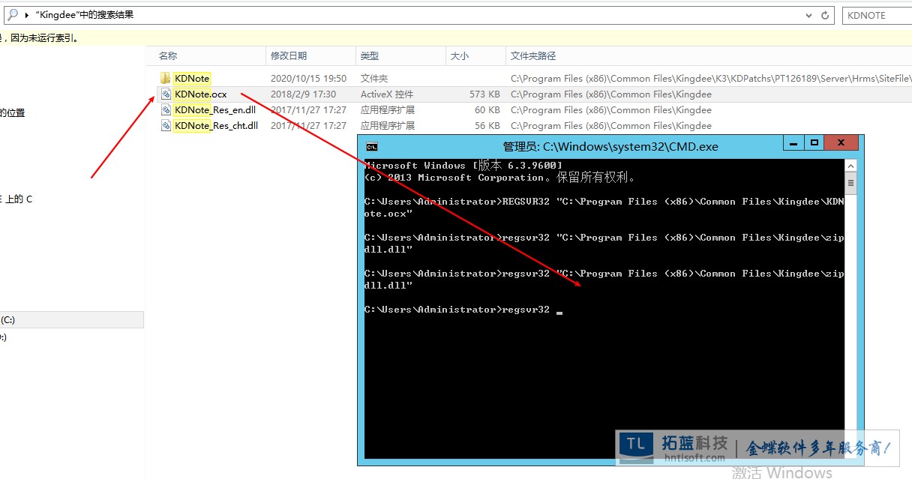
Task: Click the ActiveX 控件 type cell
Action: click(387, 94)
